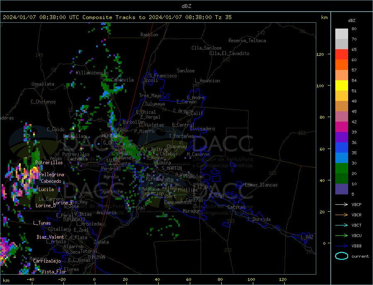Click the '80' label on the color scale
The height and width of the screenshot is (285, 373).
(x=354, y=29)
